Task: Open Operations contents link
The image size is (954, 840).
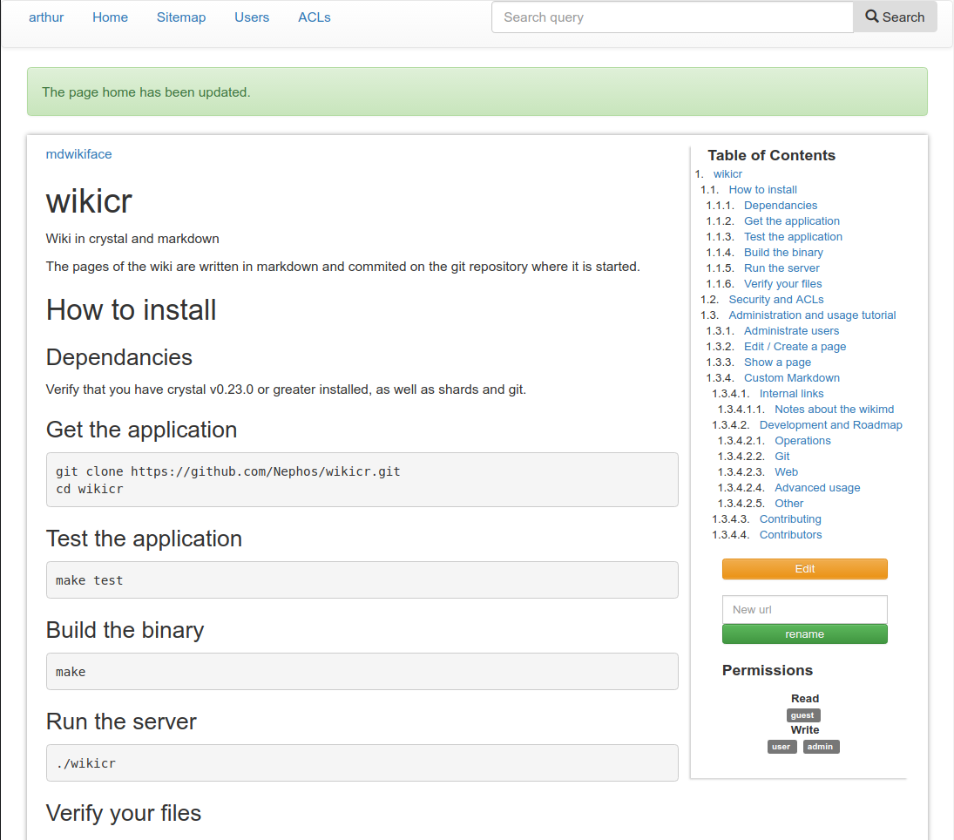Action: [802, 441]
